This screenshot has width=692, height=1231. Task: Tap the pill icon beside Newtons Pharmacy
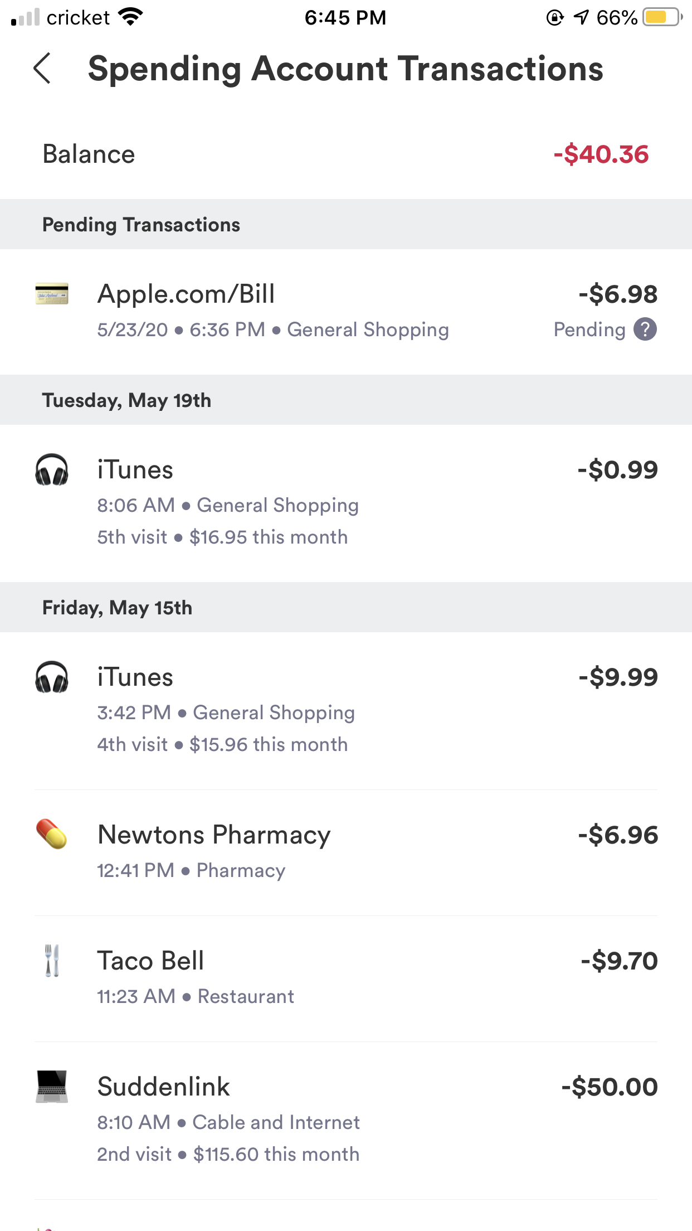(x=52, y=835)
